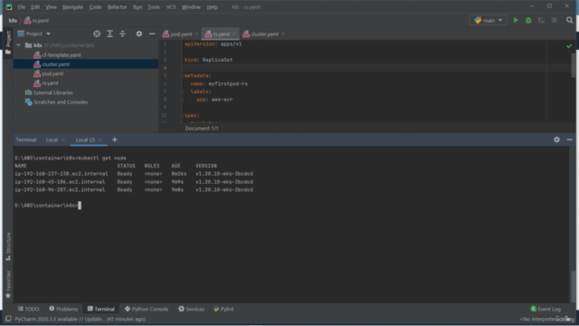Click the terminal command prompt input line
The width and height of the screenshot is (579, 326).
[x=47, y=206]
